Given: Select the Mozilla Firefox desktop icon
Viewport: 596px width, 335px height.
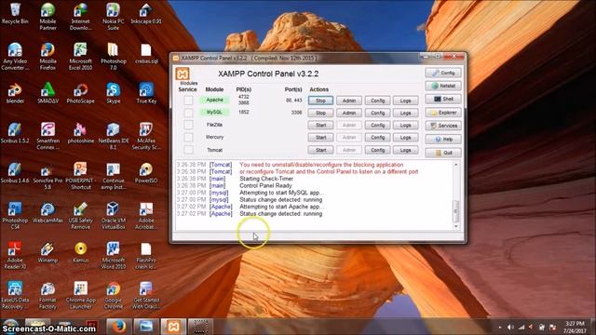Looking at the screenshot, I should pos(47,57).
